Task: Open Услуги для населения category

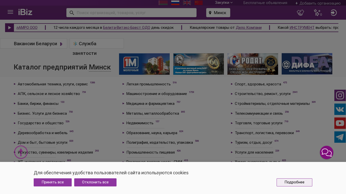Action: click(254, 152)
